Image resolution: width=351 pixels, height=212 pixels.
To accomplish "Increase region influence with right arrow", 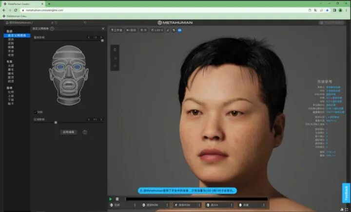I will [101, 120].
